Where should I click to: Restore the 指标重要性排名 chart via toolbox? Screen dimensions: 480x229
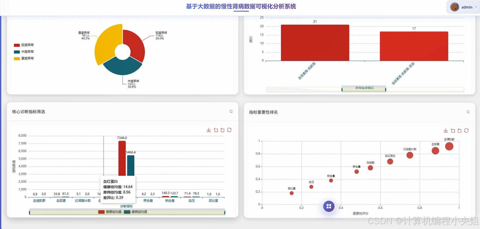(x=466, y=131)
